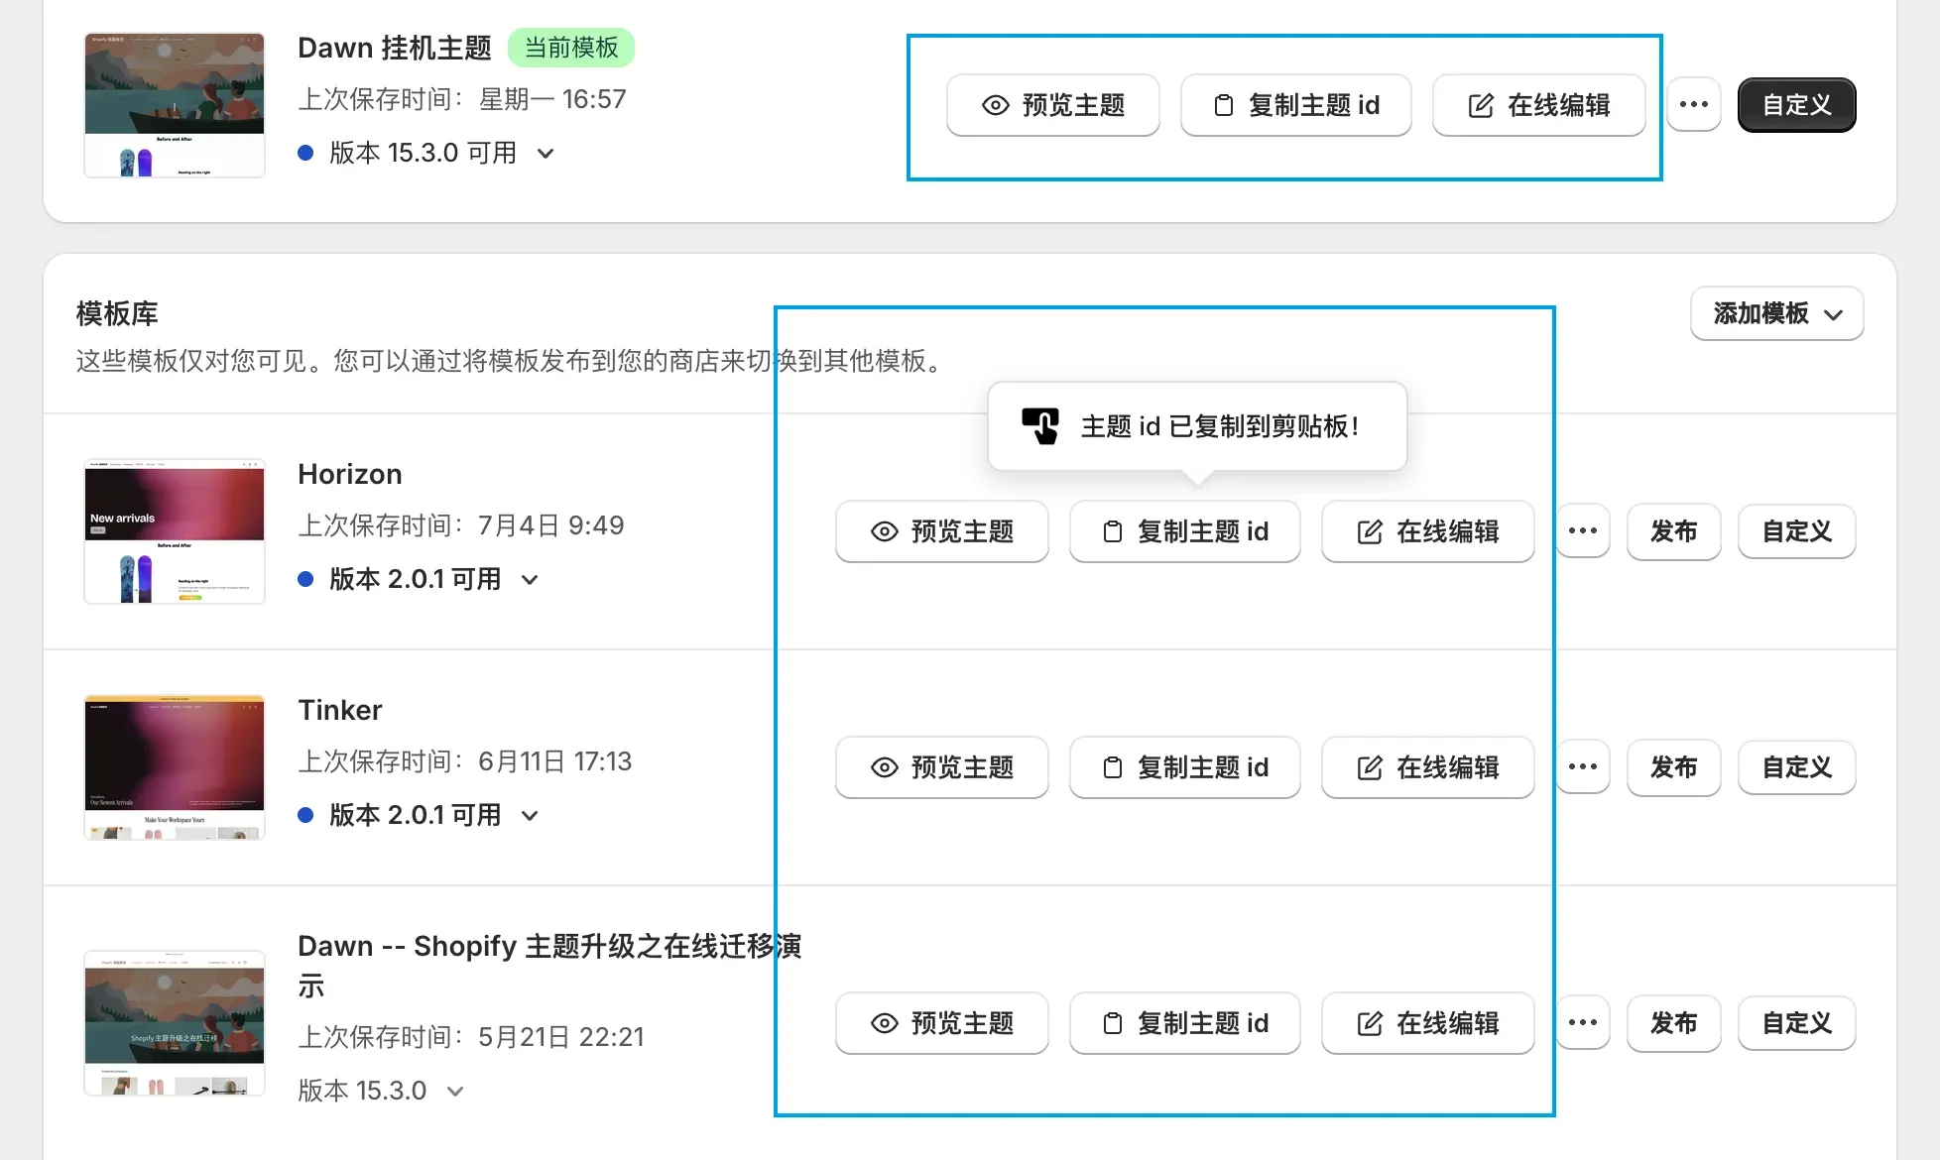Image resolution: width=1940 pixels, height=1160 pixels.
Task: Copy Horizon theme id via clipboard icon
Action: [x=1183, y=531]
